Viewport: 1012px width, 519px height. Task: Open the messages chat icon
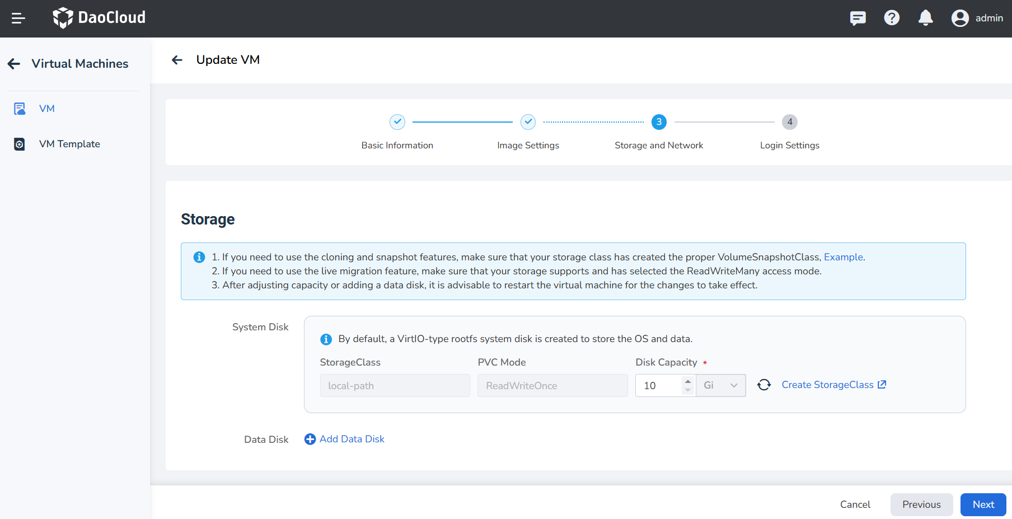tap(858, 18)
